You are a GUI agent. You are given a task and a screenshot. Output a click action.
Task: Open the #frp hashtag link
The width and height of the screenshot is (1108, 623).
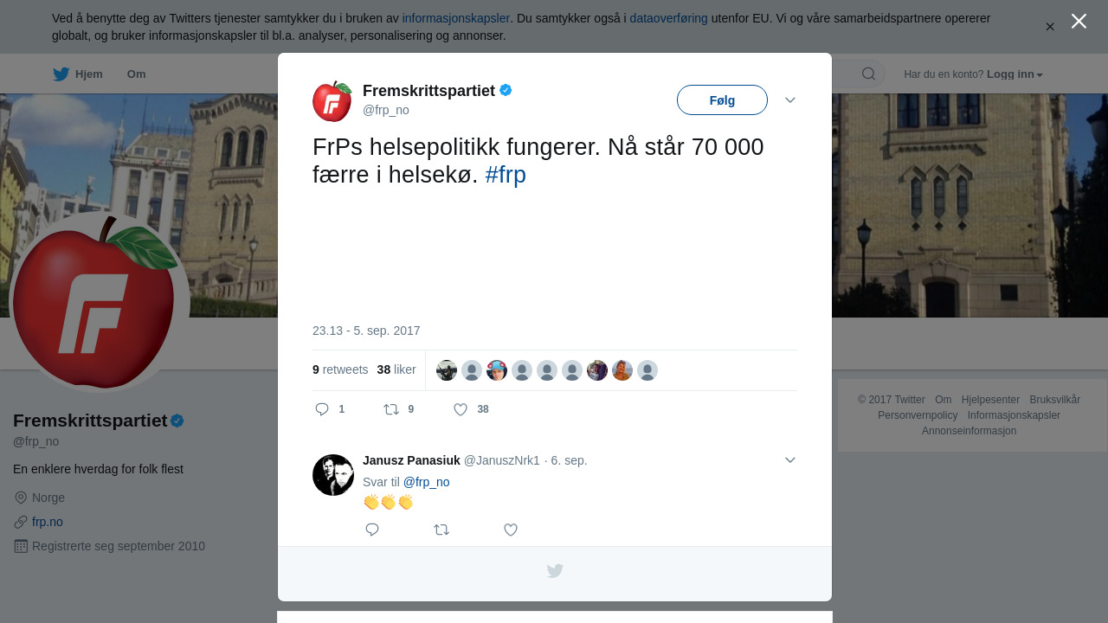tap(506, 175)
